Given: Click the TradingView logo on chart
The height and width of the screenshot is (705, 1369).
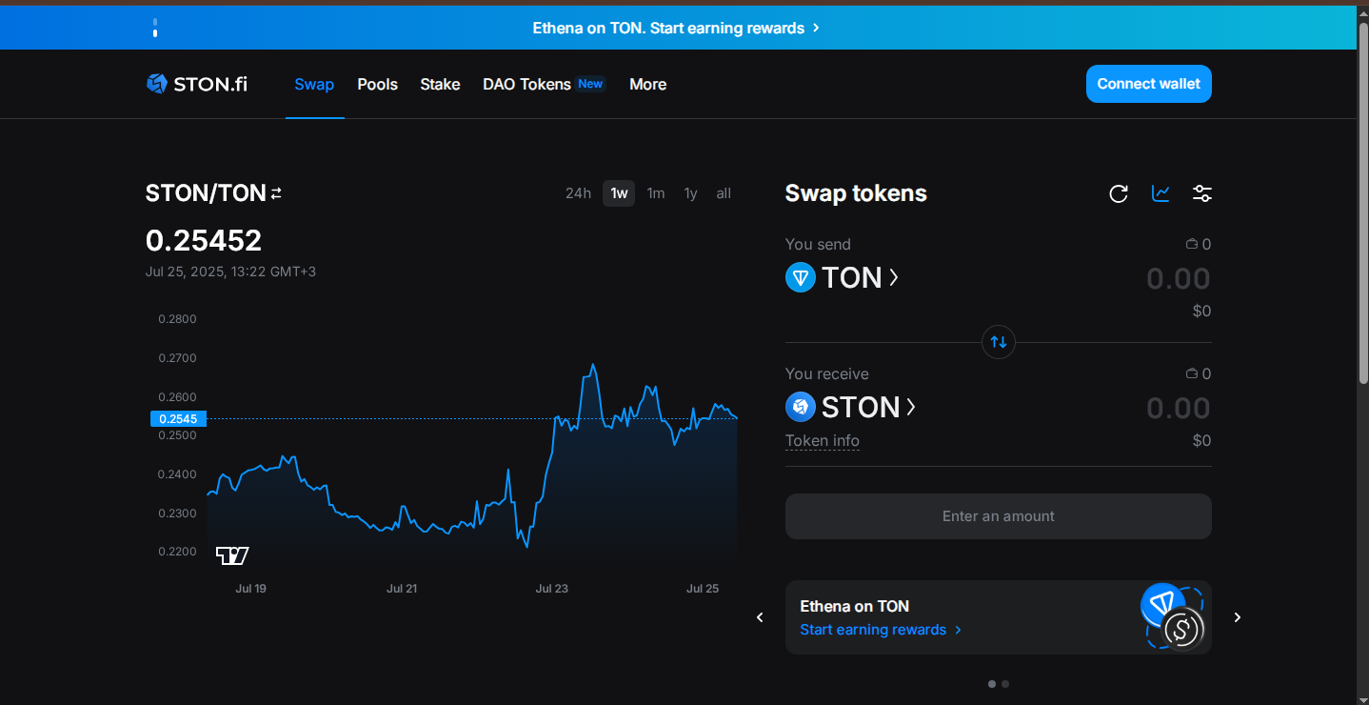Looking at the screenshot, I should pyautogui.click(x=232, y=555).
